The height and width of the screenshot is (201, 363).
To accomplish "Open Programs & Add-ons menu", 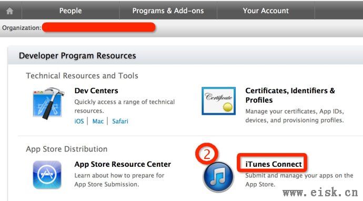I will click(x=168, y=11).
